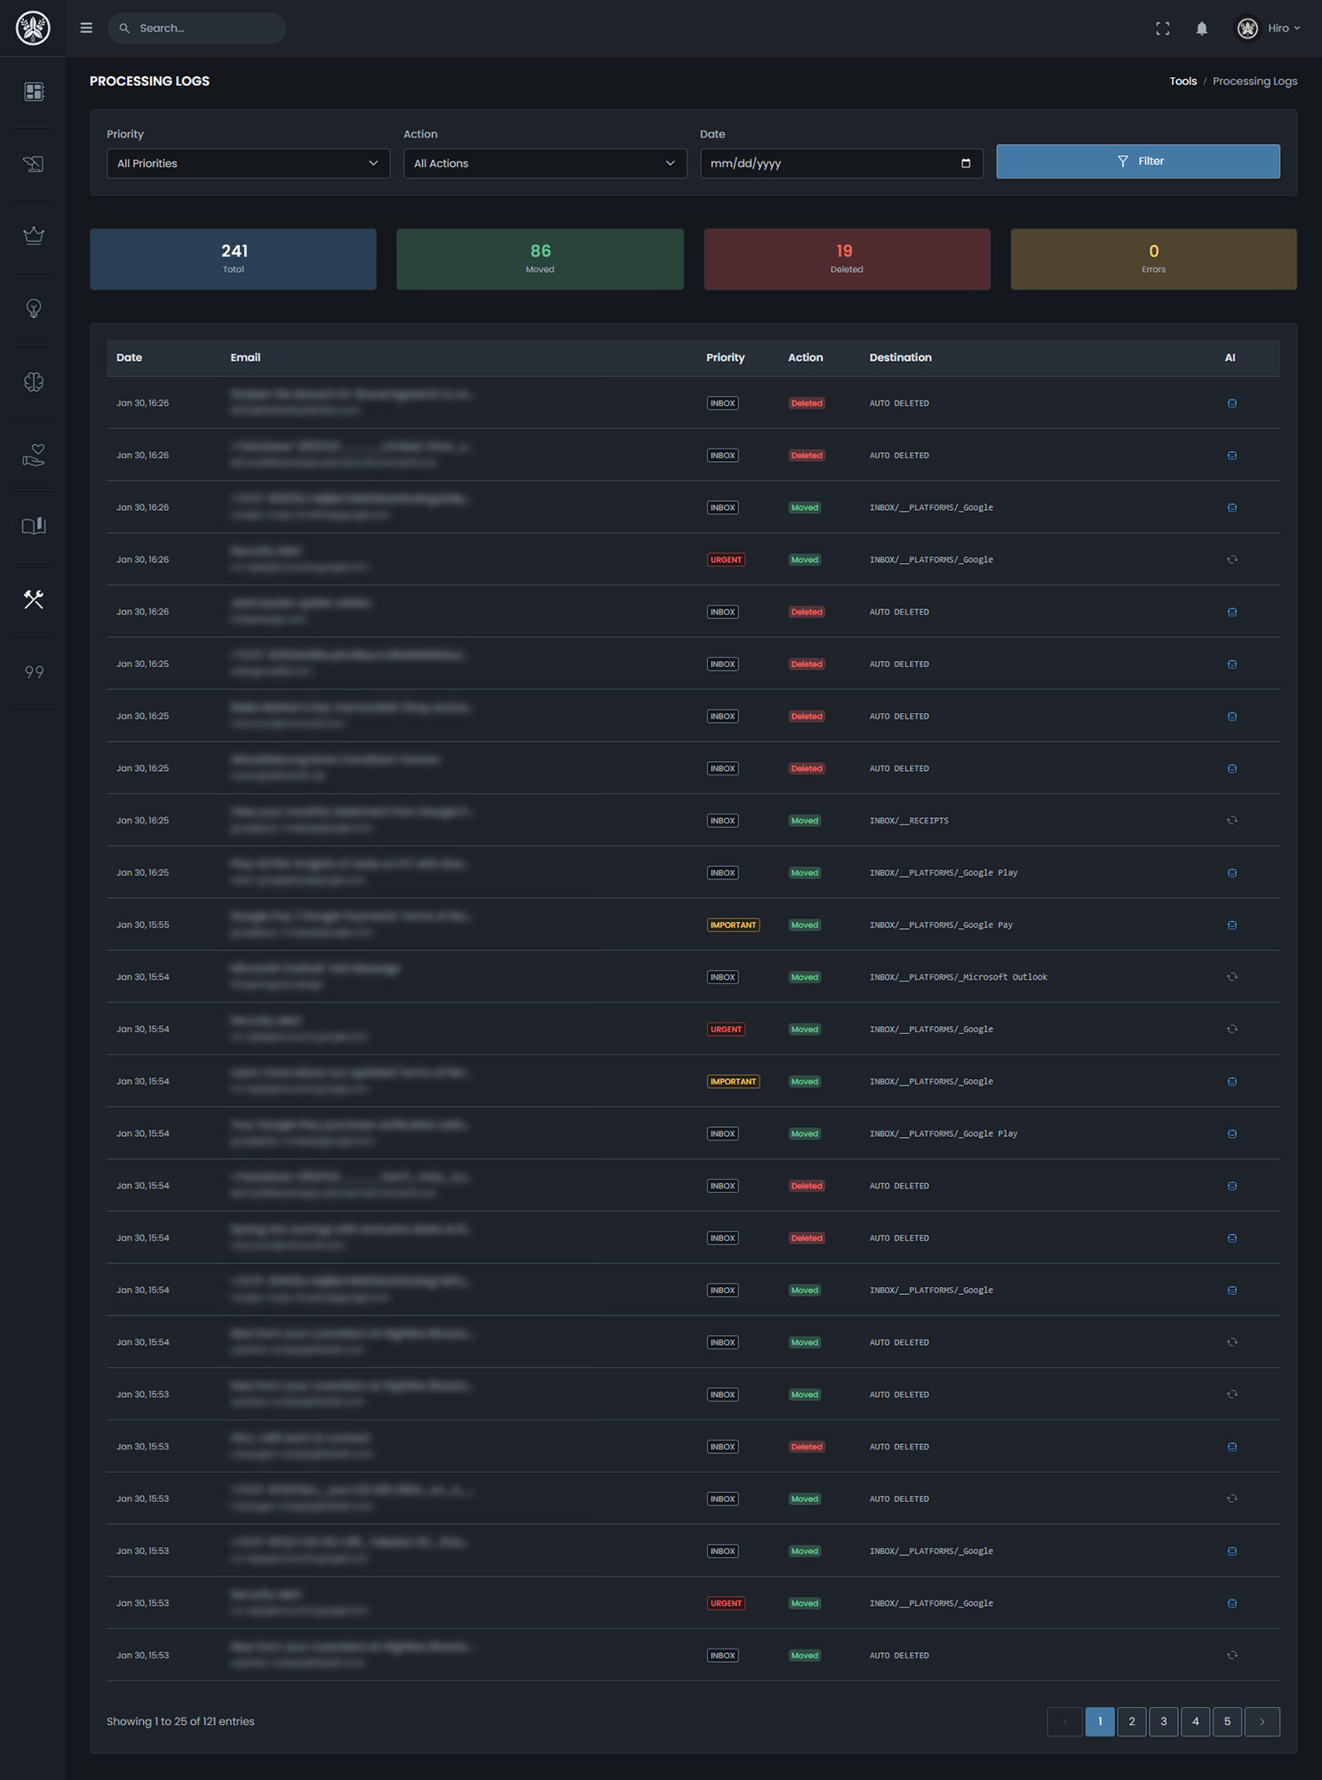1322x1780 pixels.
Task: Click AI icon in 15:53 URGENT row
Action: tap(1232, 1604)
